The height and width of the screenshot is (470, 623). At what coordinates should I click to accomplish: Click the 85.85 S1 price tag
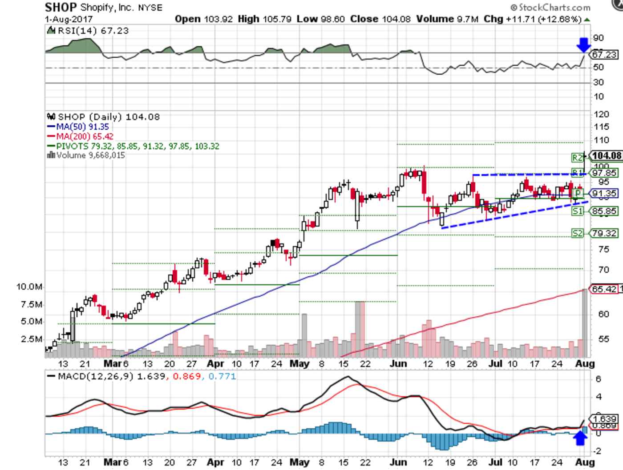pos(604,211)
